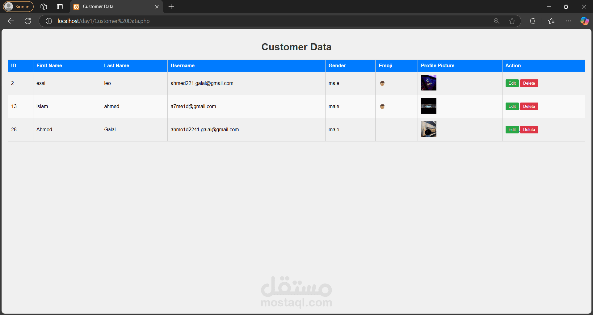The height and width of the screenshot is (315, 593).
Task: Click the Sign in profile button
Action: pos(18,6)
